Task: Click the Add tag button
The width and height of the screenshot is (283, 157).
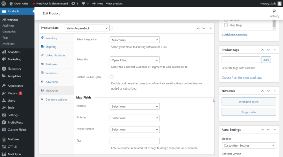Action: 266,60
